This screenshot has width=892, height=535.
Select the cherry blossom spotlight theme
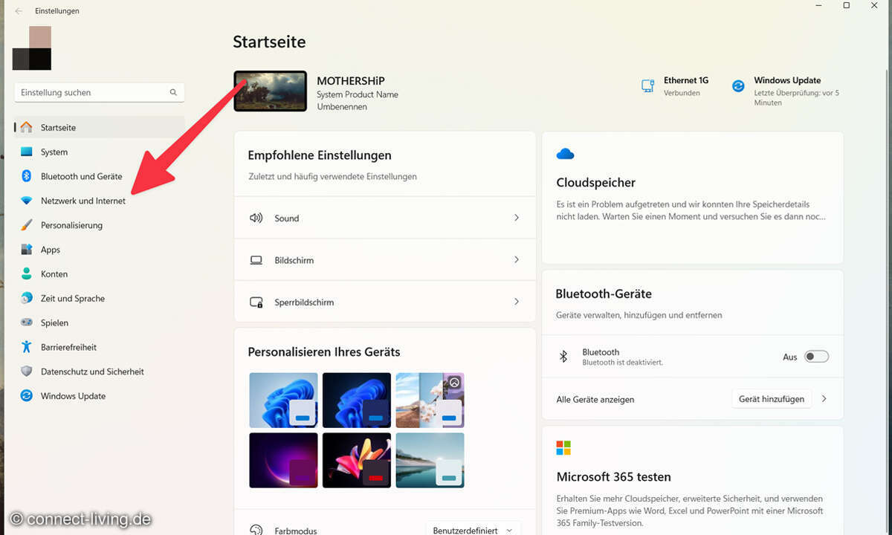click(430, 400)
